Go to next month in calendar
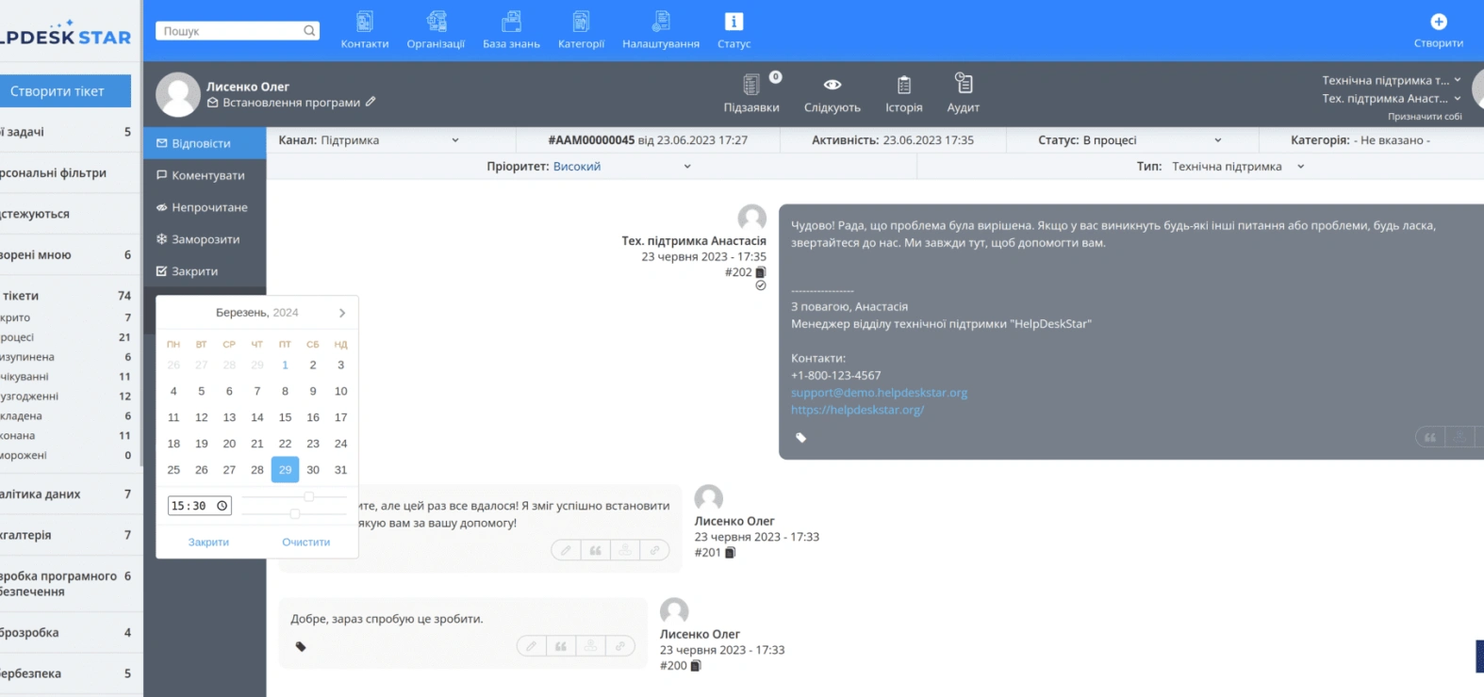 point(342,313)
